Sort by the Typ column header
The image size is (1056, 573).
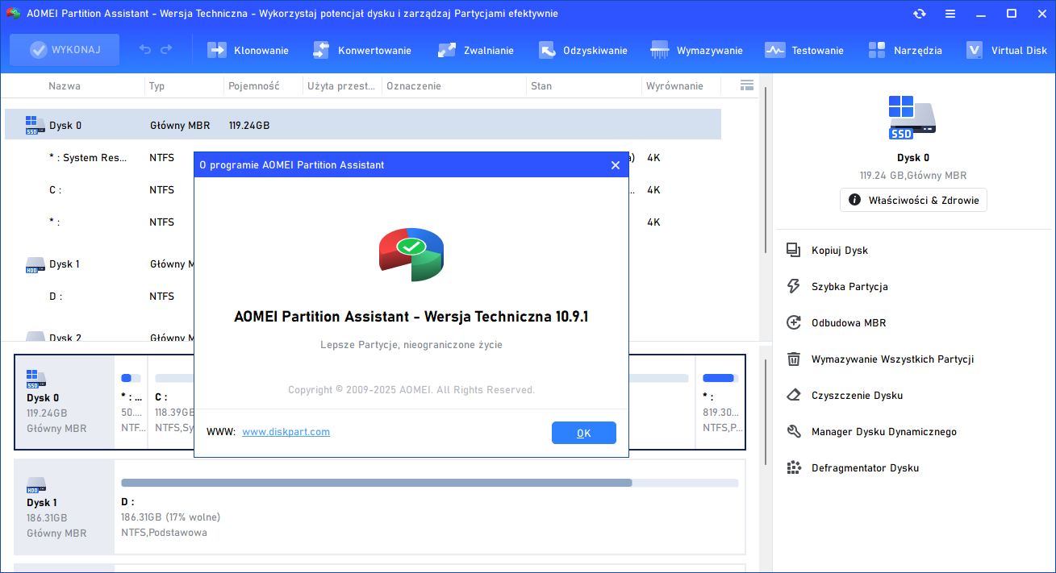157,86
